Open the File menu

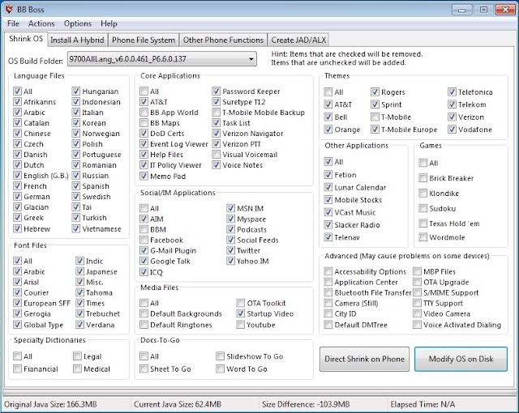(x=13, y=23)
